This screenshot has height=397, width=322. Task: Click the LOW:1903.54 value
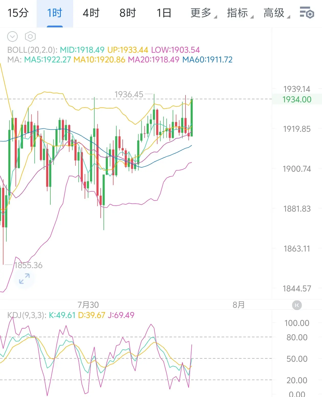[x=175, y=50]
